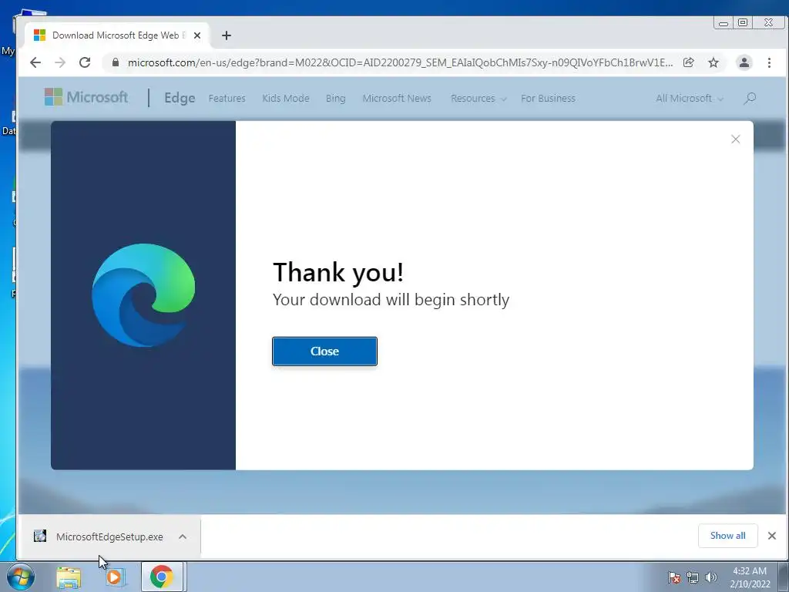Click Show all downloads
Viewport: 789px width, 592px height.
[x=727, y=536]
